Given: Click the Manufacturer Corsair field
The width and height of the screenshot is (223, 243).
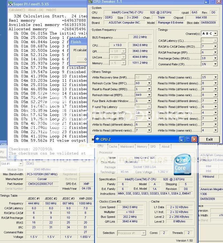Looking at the screenshot, I should pos(42,179).
